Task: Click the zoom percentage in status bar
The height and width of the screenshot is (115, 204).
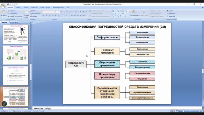Action: [x=180, y=111]
